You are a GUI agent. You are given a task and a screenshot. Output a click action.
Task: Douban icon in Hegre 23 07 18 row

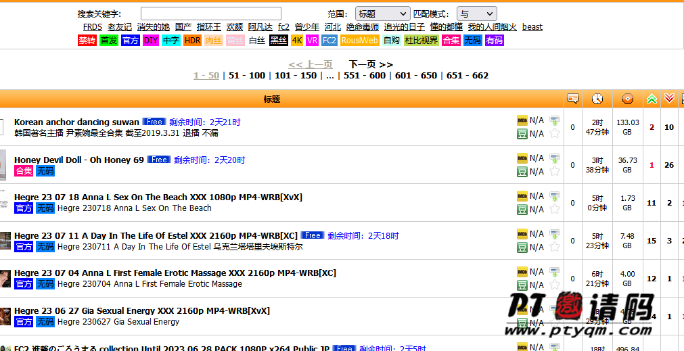(522, 209)
